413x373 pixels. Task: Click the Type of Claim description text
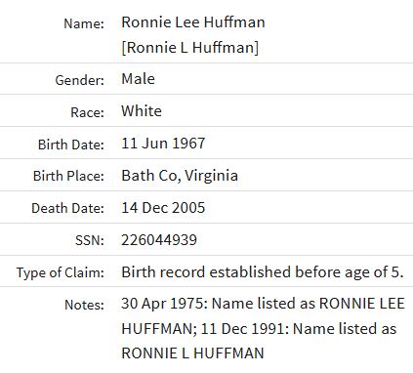coord(263,272)
